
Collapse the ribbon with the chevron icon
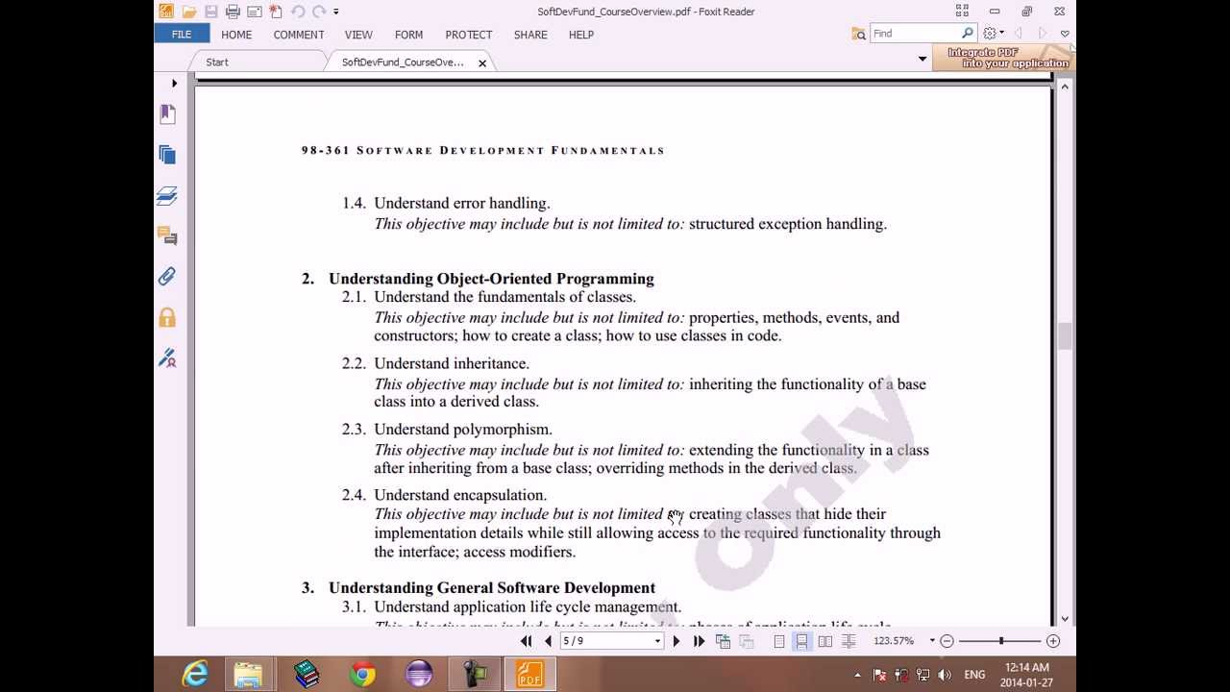pyautogui.click(x=1065, y=34)
